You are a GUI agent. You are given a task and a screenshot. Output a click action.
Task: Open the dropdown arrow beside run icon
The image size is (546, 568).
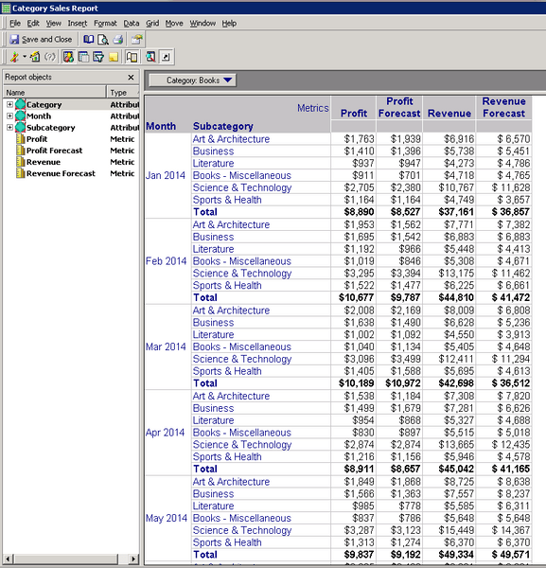(25, 57)
